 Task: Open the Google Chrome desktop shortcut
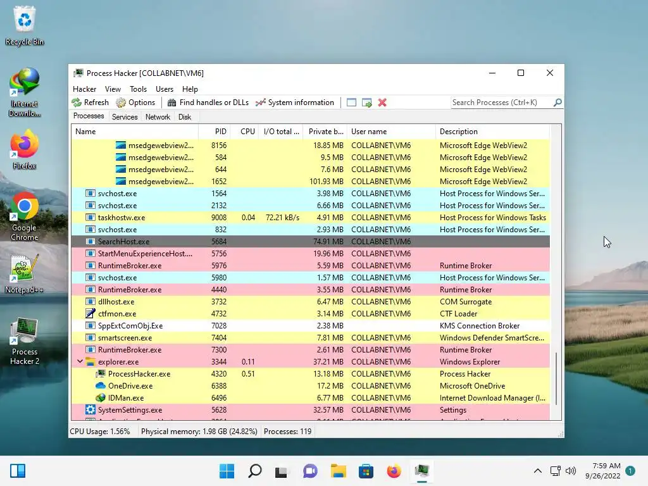point(25,216)
